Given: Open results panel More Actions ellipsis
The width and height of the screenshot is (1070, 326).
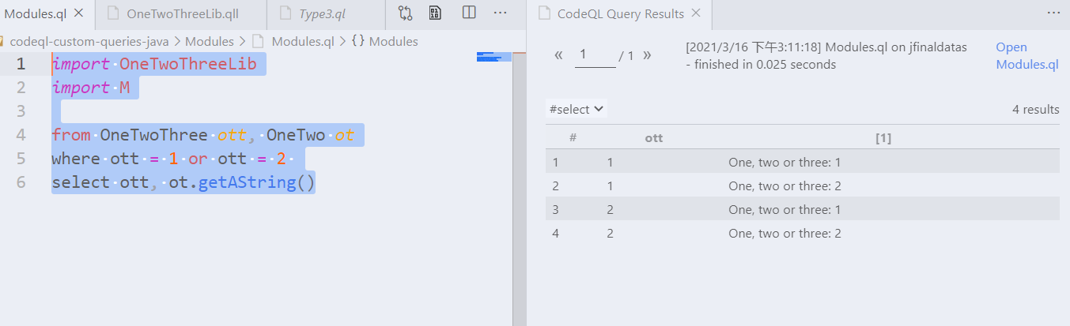Looking at the screenshot, I should tap(1053, 13).
